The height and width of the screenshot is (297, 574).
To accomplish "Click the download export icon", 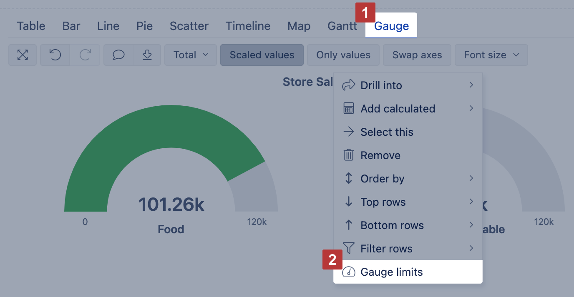I will point(147,55).
